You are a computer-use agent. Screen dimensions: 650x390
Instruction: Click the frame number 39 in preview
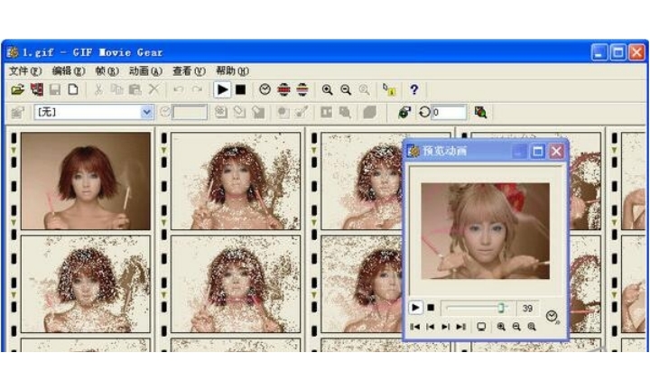click(x=527, y=309)
